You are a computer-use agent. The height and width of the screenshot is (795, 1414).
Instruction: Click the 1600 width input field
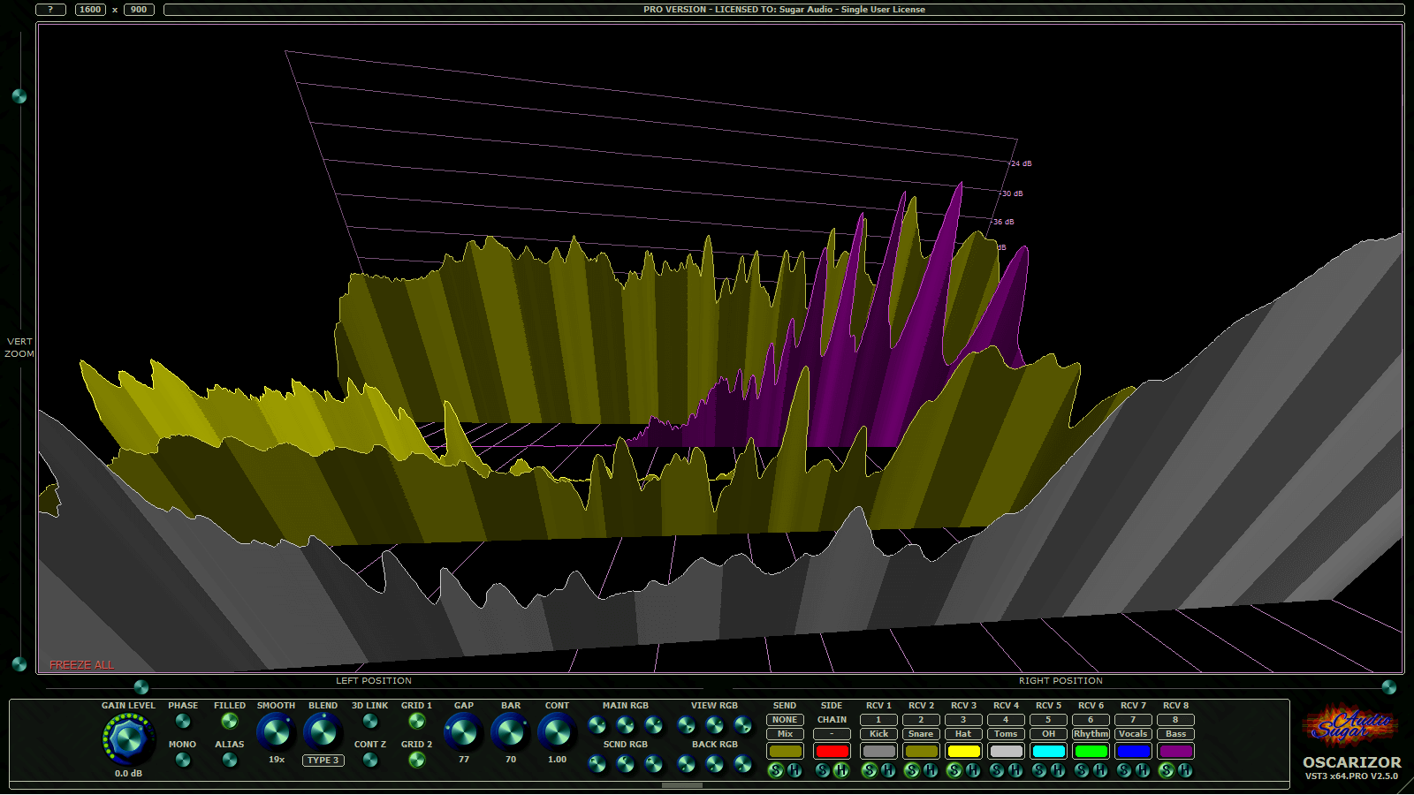[x=89, y=9]
